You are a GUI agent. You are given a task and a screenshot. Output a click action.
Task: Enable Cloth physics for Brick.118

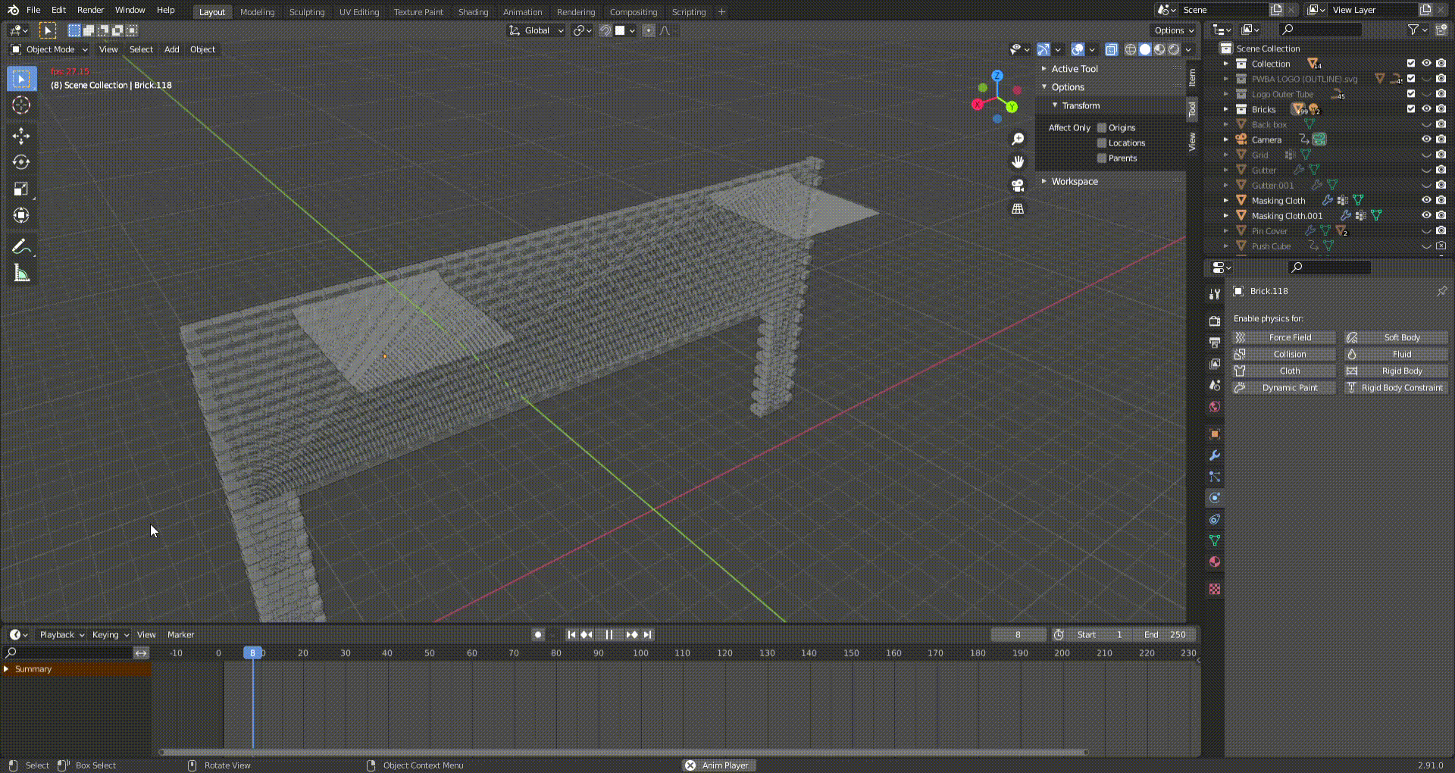(x=1284, y=371)
